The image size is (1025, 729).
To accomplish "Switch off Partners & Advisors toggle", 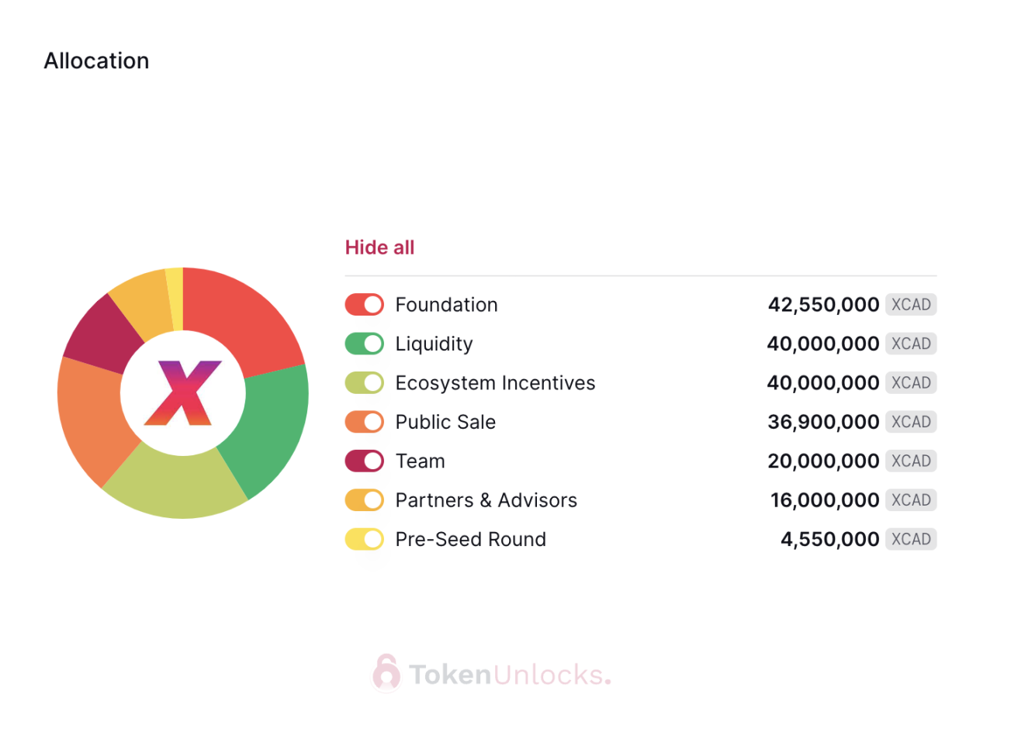I will [365, 500].
